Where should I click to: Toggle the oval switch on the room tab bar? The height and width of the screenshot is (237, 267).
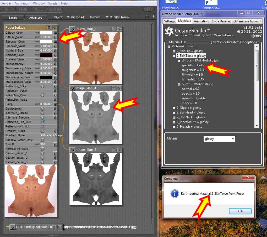coord(148,9)
